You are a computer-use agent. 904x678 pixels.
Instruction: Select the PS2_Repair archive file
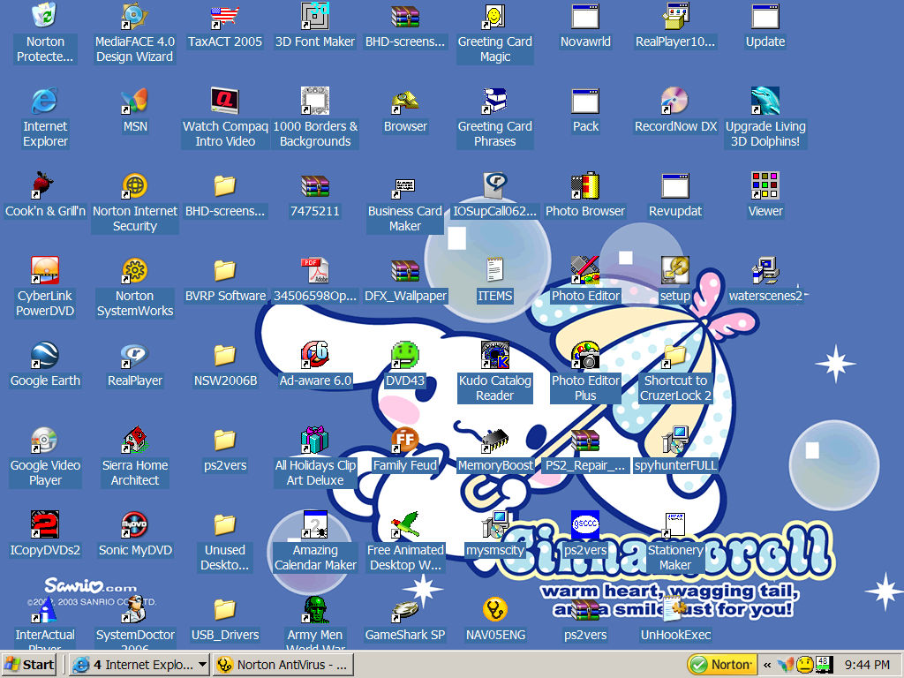point(584,440)
